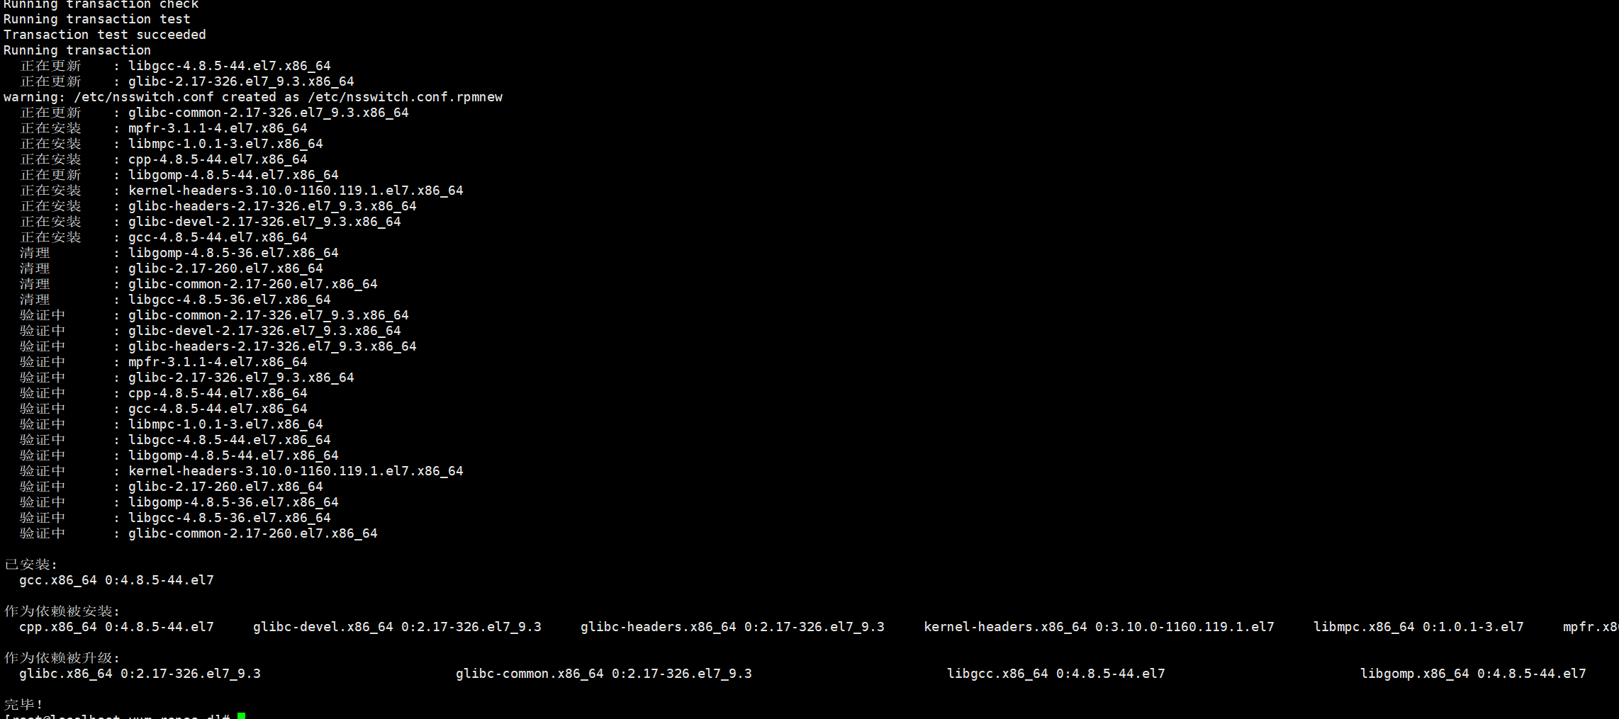
Task: Click 'Transaction test succeeded' line
Action: click(x=105, y=35)
